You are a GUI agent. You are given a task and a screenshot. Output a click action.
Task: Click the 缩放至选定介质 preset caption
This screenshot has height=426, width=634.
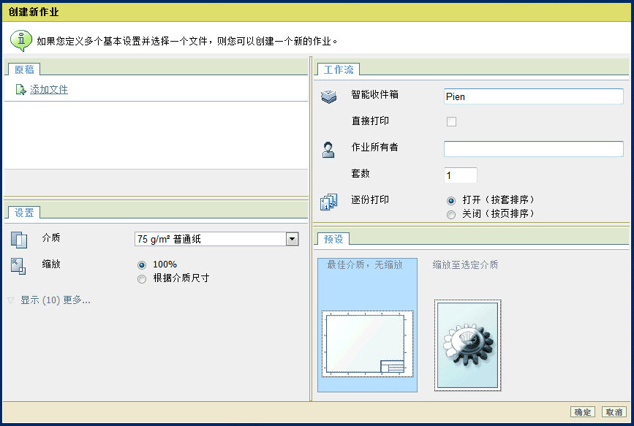coord(465,265)
